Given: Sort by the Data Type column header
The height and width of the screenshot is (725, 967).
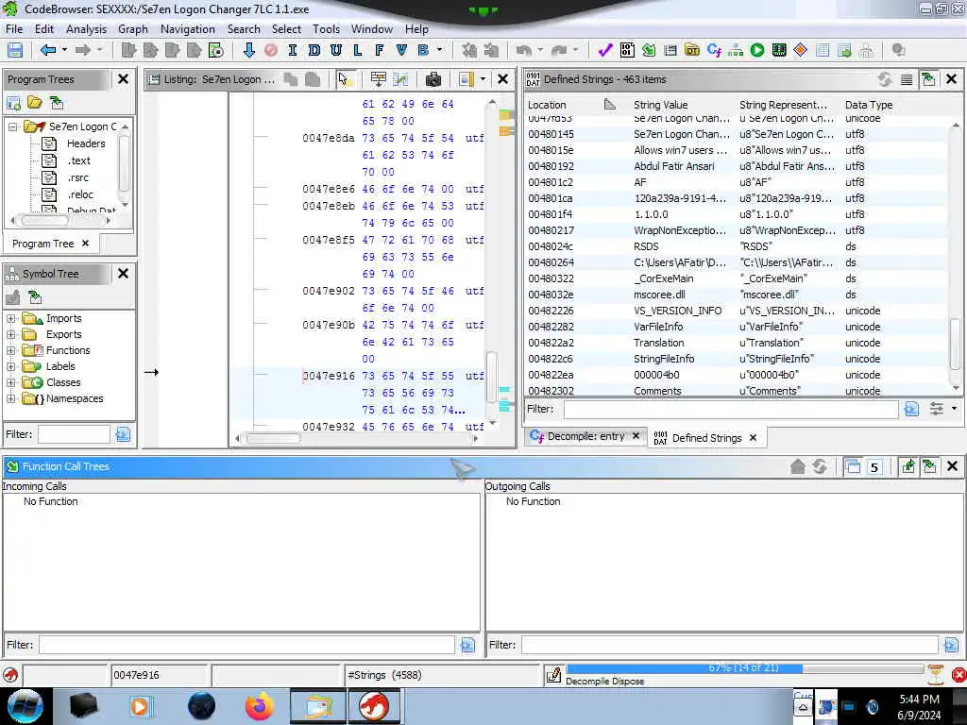Looking at the screenshot, I should pyautogui.click(x=869, y=105).
